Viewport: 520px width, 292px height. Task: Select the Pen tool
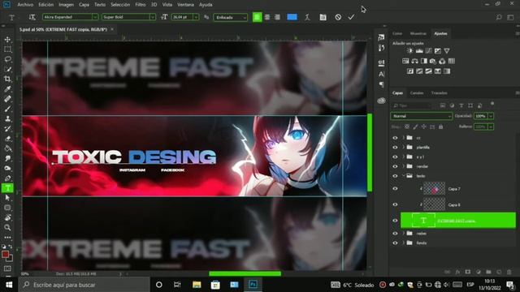click(7, 178)
